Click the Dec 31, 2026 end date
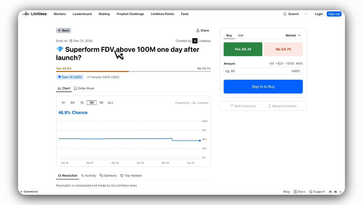363x205 pixels. pos(83,41)
